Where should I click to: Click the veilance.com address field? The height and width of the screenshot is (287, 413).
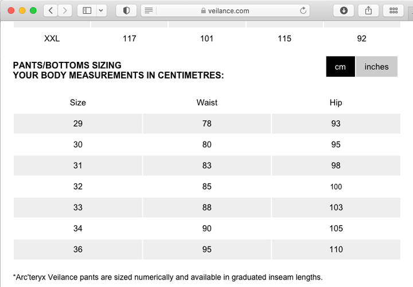(x=225, y=11)
